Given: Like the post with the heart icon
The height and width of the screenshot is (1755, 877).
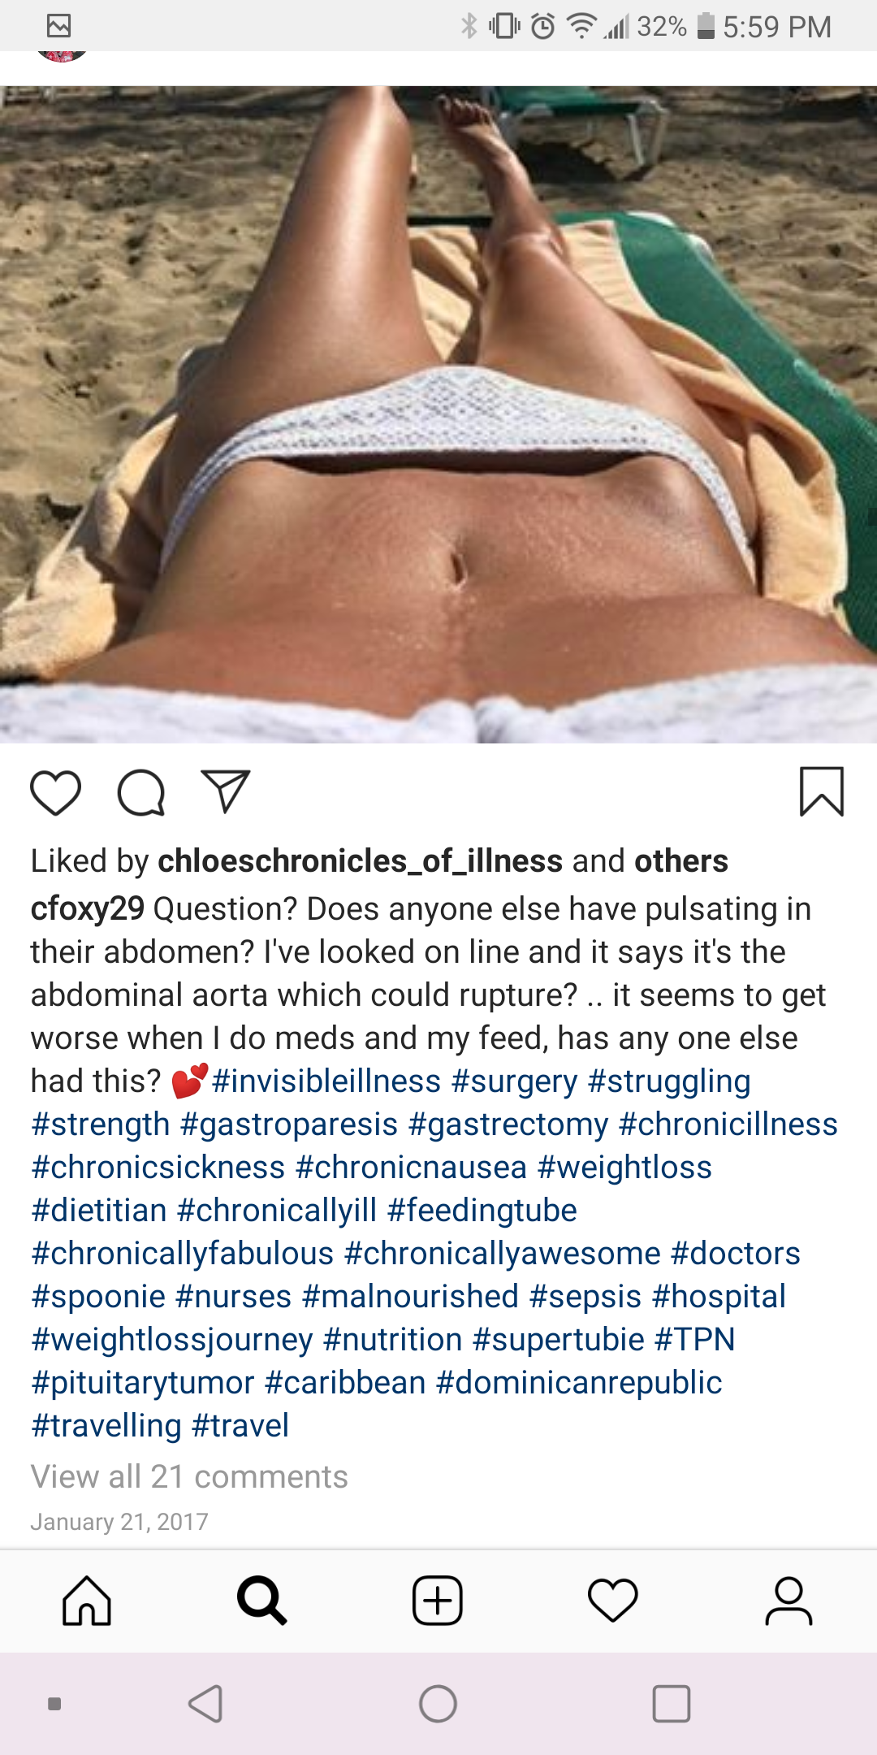Looking at the screenshot, I should coord(55,792).
